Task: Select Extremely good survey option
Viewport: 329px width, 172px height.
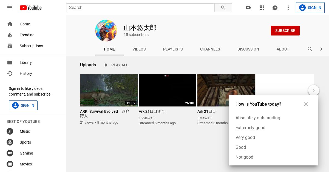Action: [x=250, y=128]
